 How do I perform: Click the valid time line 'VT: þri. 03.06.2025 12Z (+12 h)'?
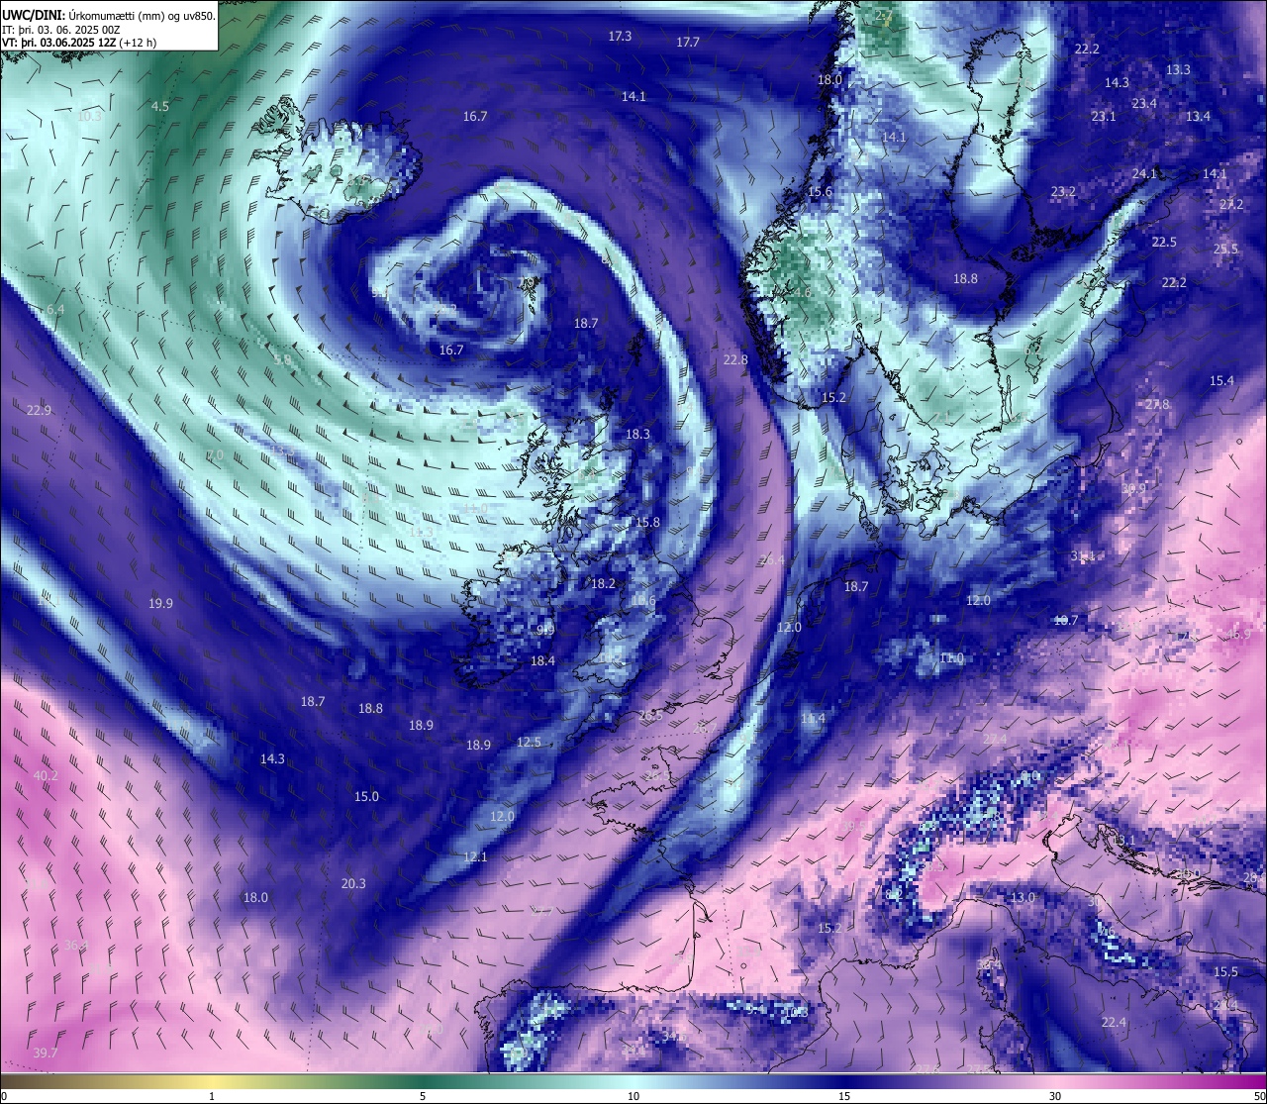pos(79,43)
